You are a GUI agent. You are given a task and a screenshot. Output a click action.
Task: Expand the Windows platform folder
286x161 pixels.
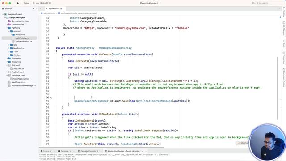coord(9,55)
